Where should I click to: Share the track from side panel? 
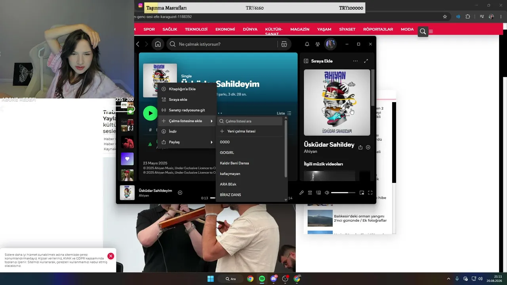pos(360,147)
